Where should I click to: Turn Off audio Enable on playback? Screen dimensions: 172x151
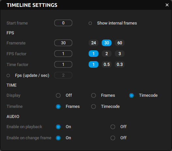click(x=113, y=127)
